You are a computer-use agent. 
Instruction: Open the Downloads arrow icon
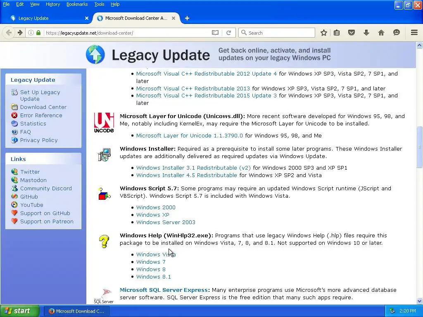tap(366, 33)
